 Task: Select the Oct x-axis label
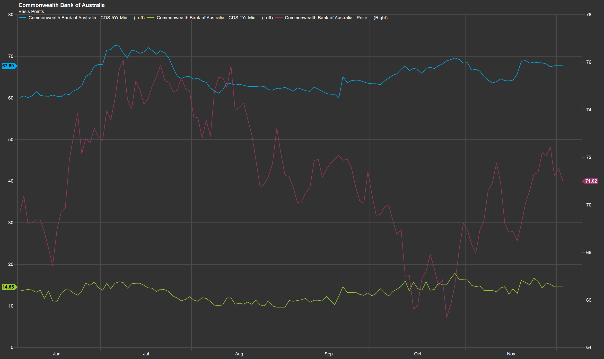[418, 354]
